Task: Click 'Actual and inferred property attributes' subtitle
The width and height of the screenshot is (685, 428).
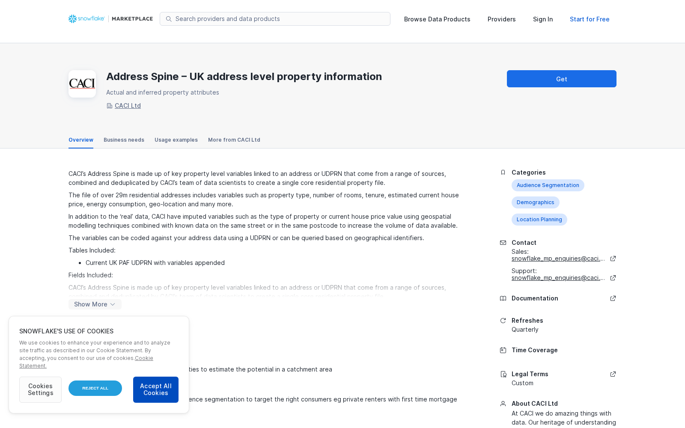Action: (163, 92)
